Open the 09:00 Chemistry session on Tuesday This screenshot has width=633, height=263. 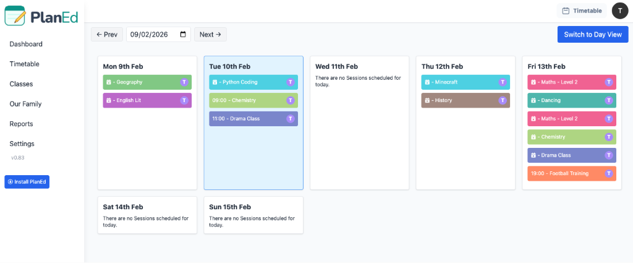(x=247, y=100)
